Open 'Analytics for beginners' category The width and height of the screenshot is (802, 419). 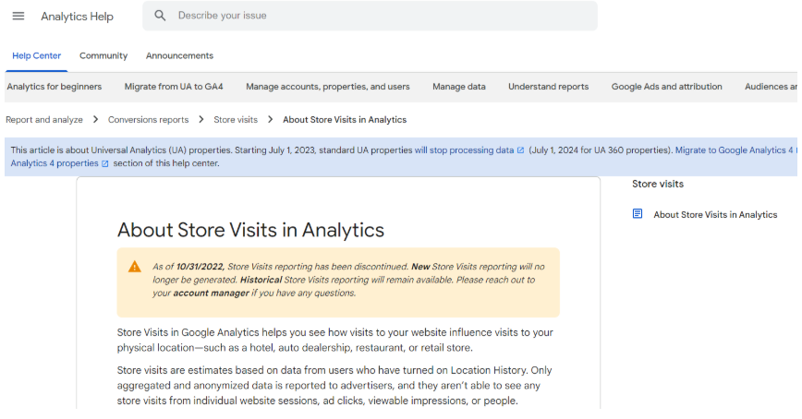pos(55,87)
